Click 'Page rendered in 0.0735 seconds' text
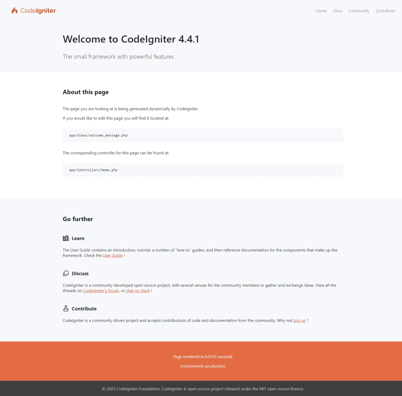Viewport: 402px width, 396px height. point(203,357)
